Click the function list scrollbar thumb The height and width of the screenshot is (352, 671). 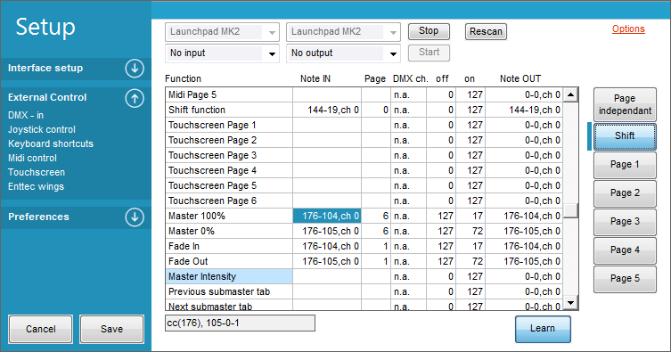(x=570, y=210)
